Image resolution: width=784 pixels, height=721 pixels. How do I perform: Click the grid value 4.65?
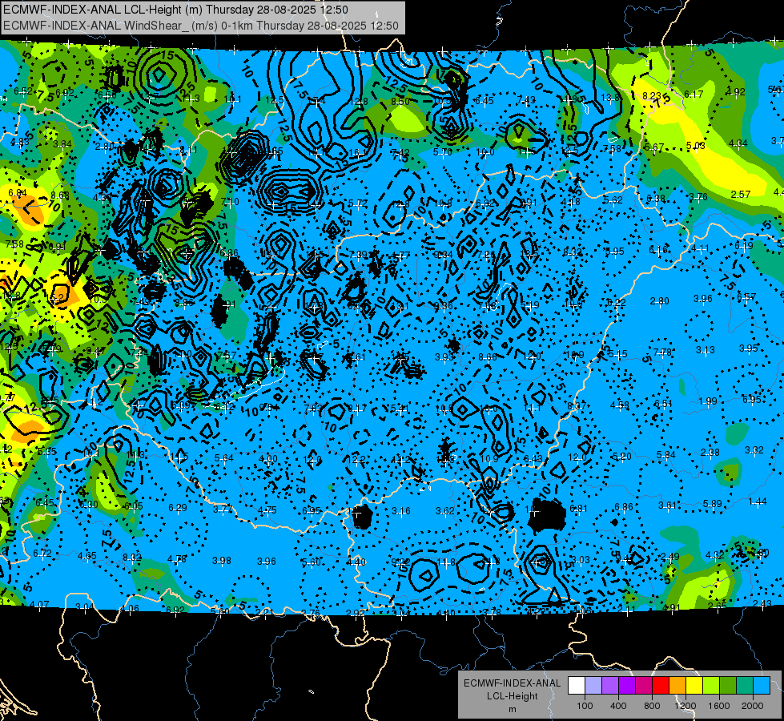[x=87, y=556]
